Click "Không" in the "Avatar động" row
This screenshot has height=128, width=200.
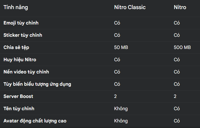click(121, 121)
